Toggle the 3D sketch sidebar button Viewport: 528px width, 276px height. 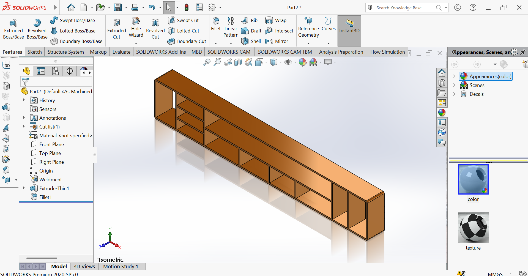[x=6, y=65]
